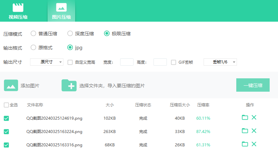Enable the GIF丢帧 checkbox
278x154 pixels.
pyautogui.click(x=174, y=62)
